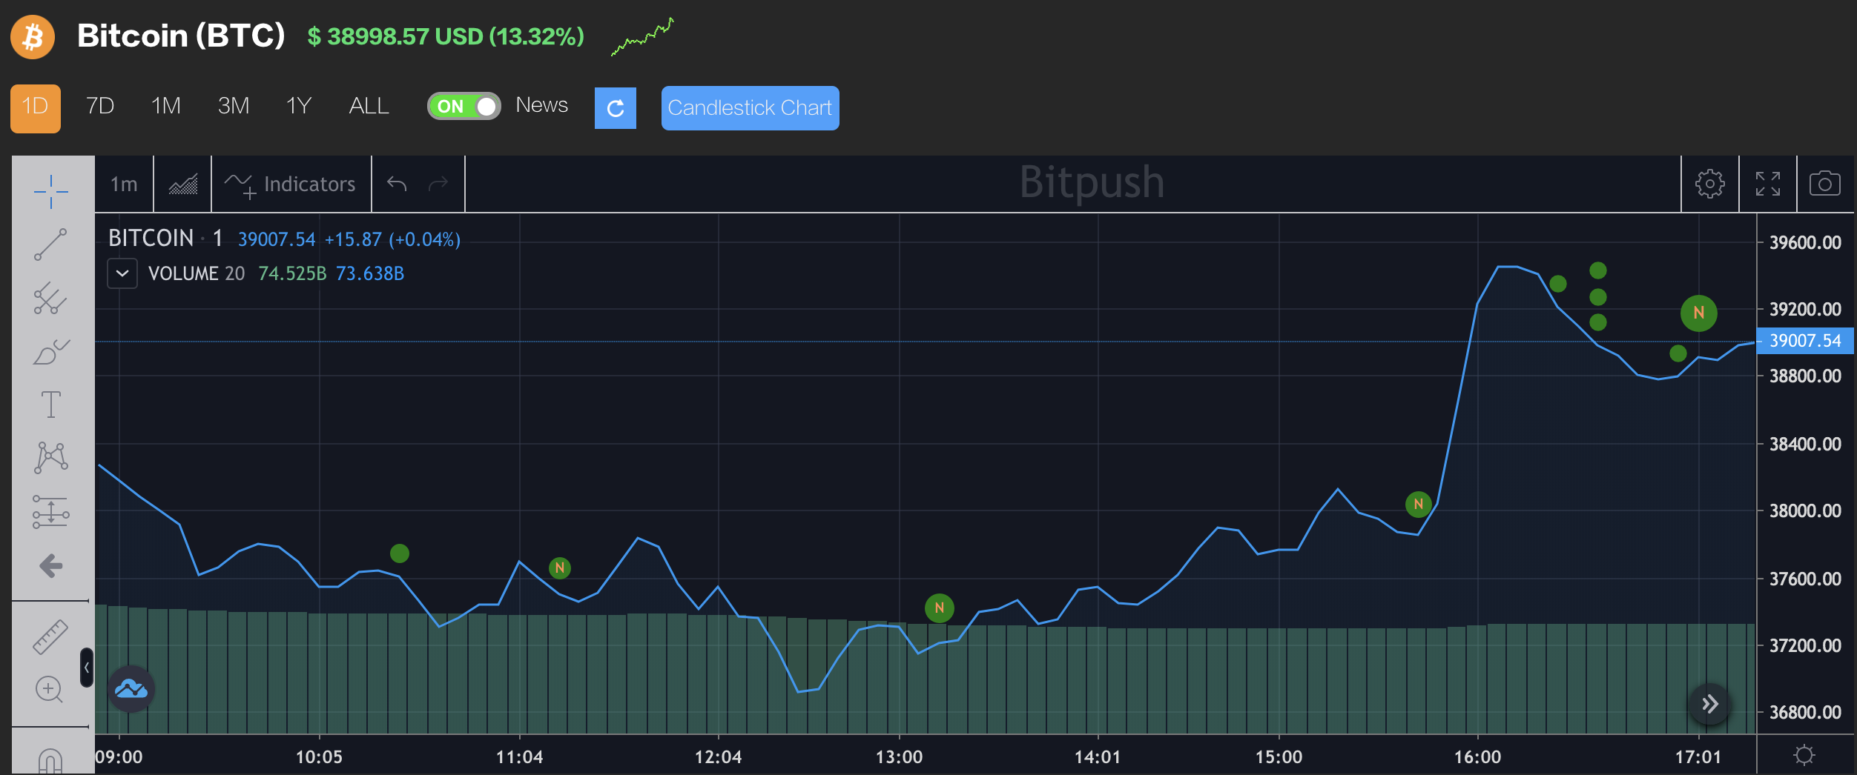
Task: Toggle the News switch off
Action: 464,106
